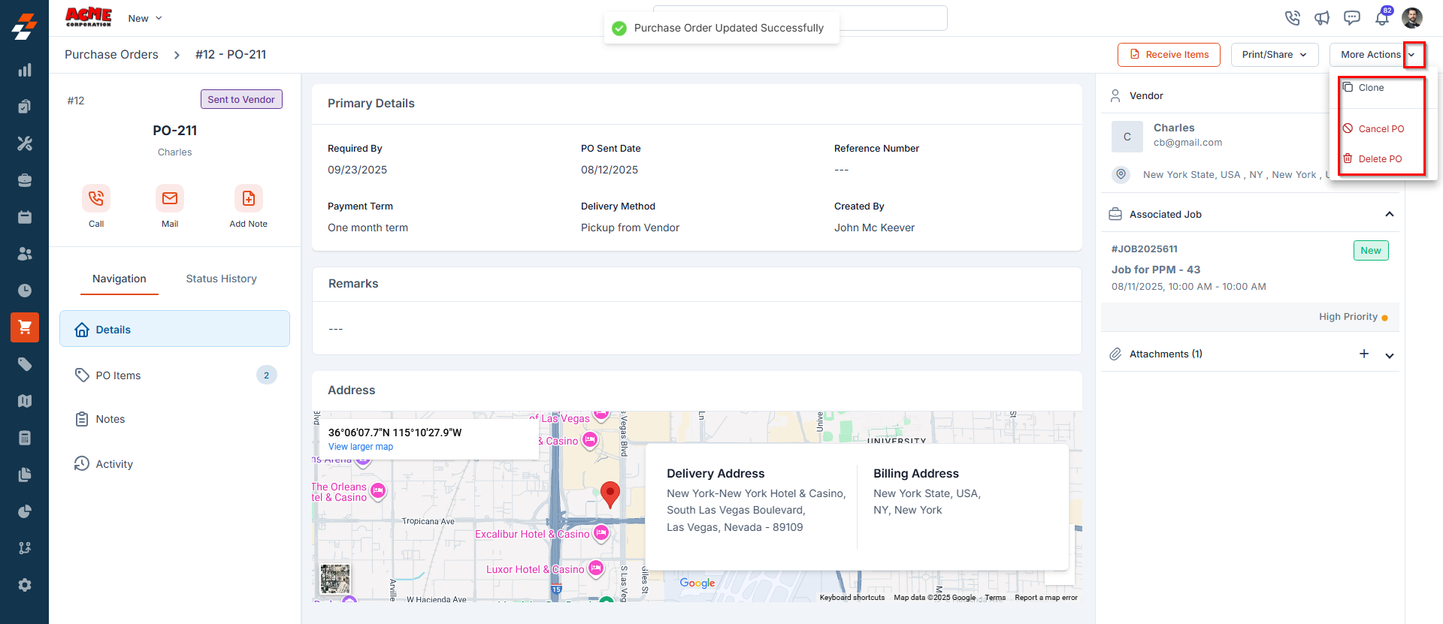Screen dimensions: 1443x624
Task: Click the Charles vendor name under PO-211
Action: (175, 152)
